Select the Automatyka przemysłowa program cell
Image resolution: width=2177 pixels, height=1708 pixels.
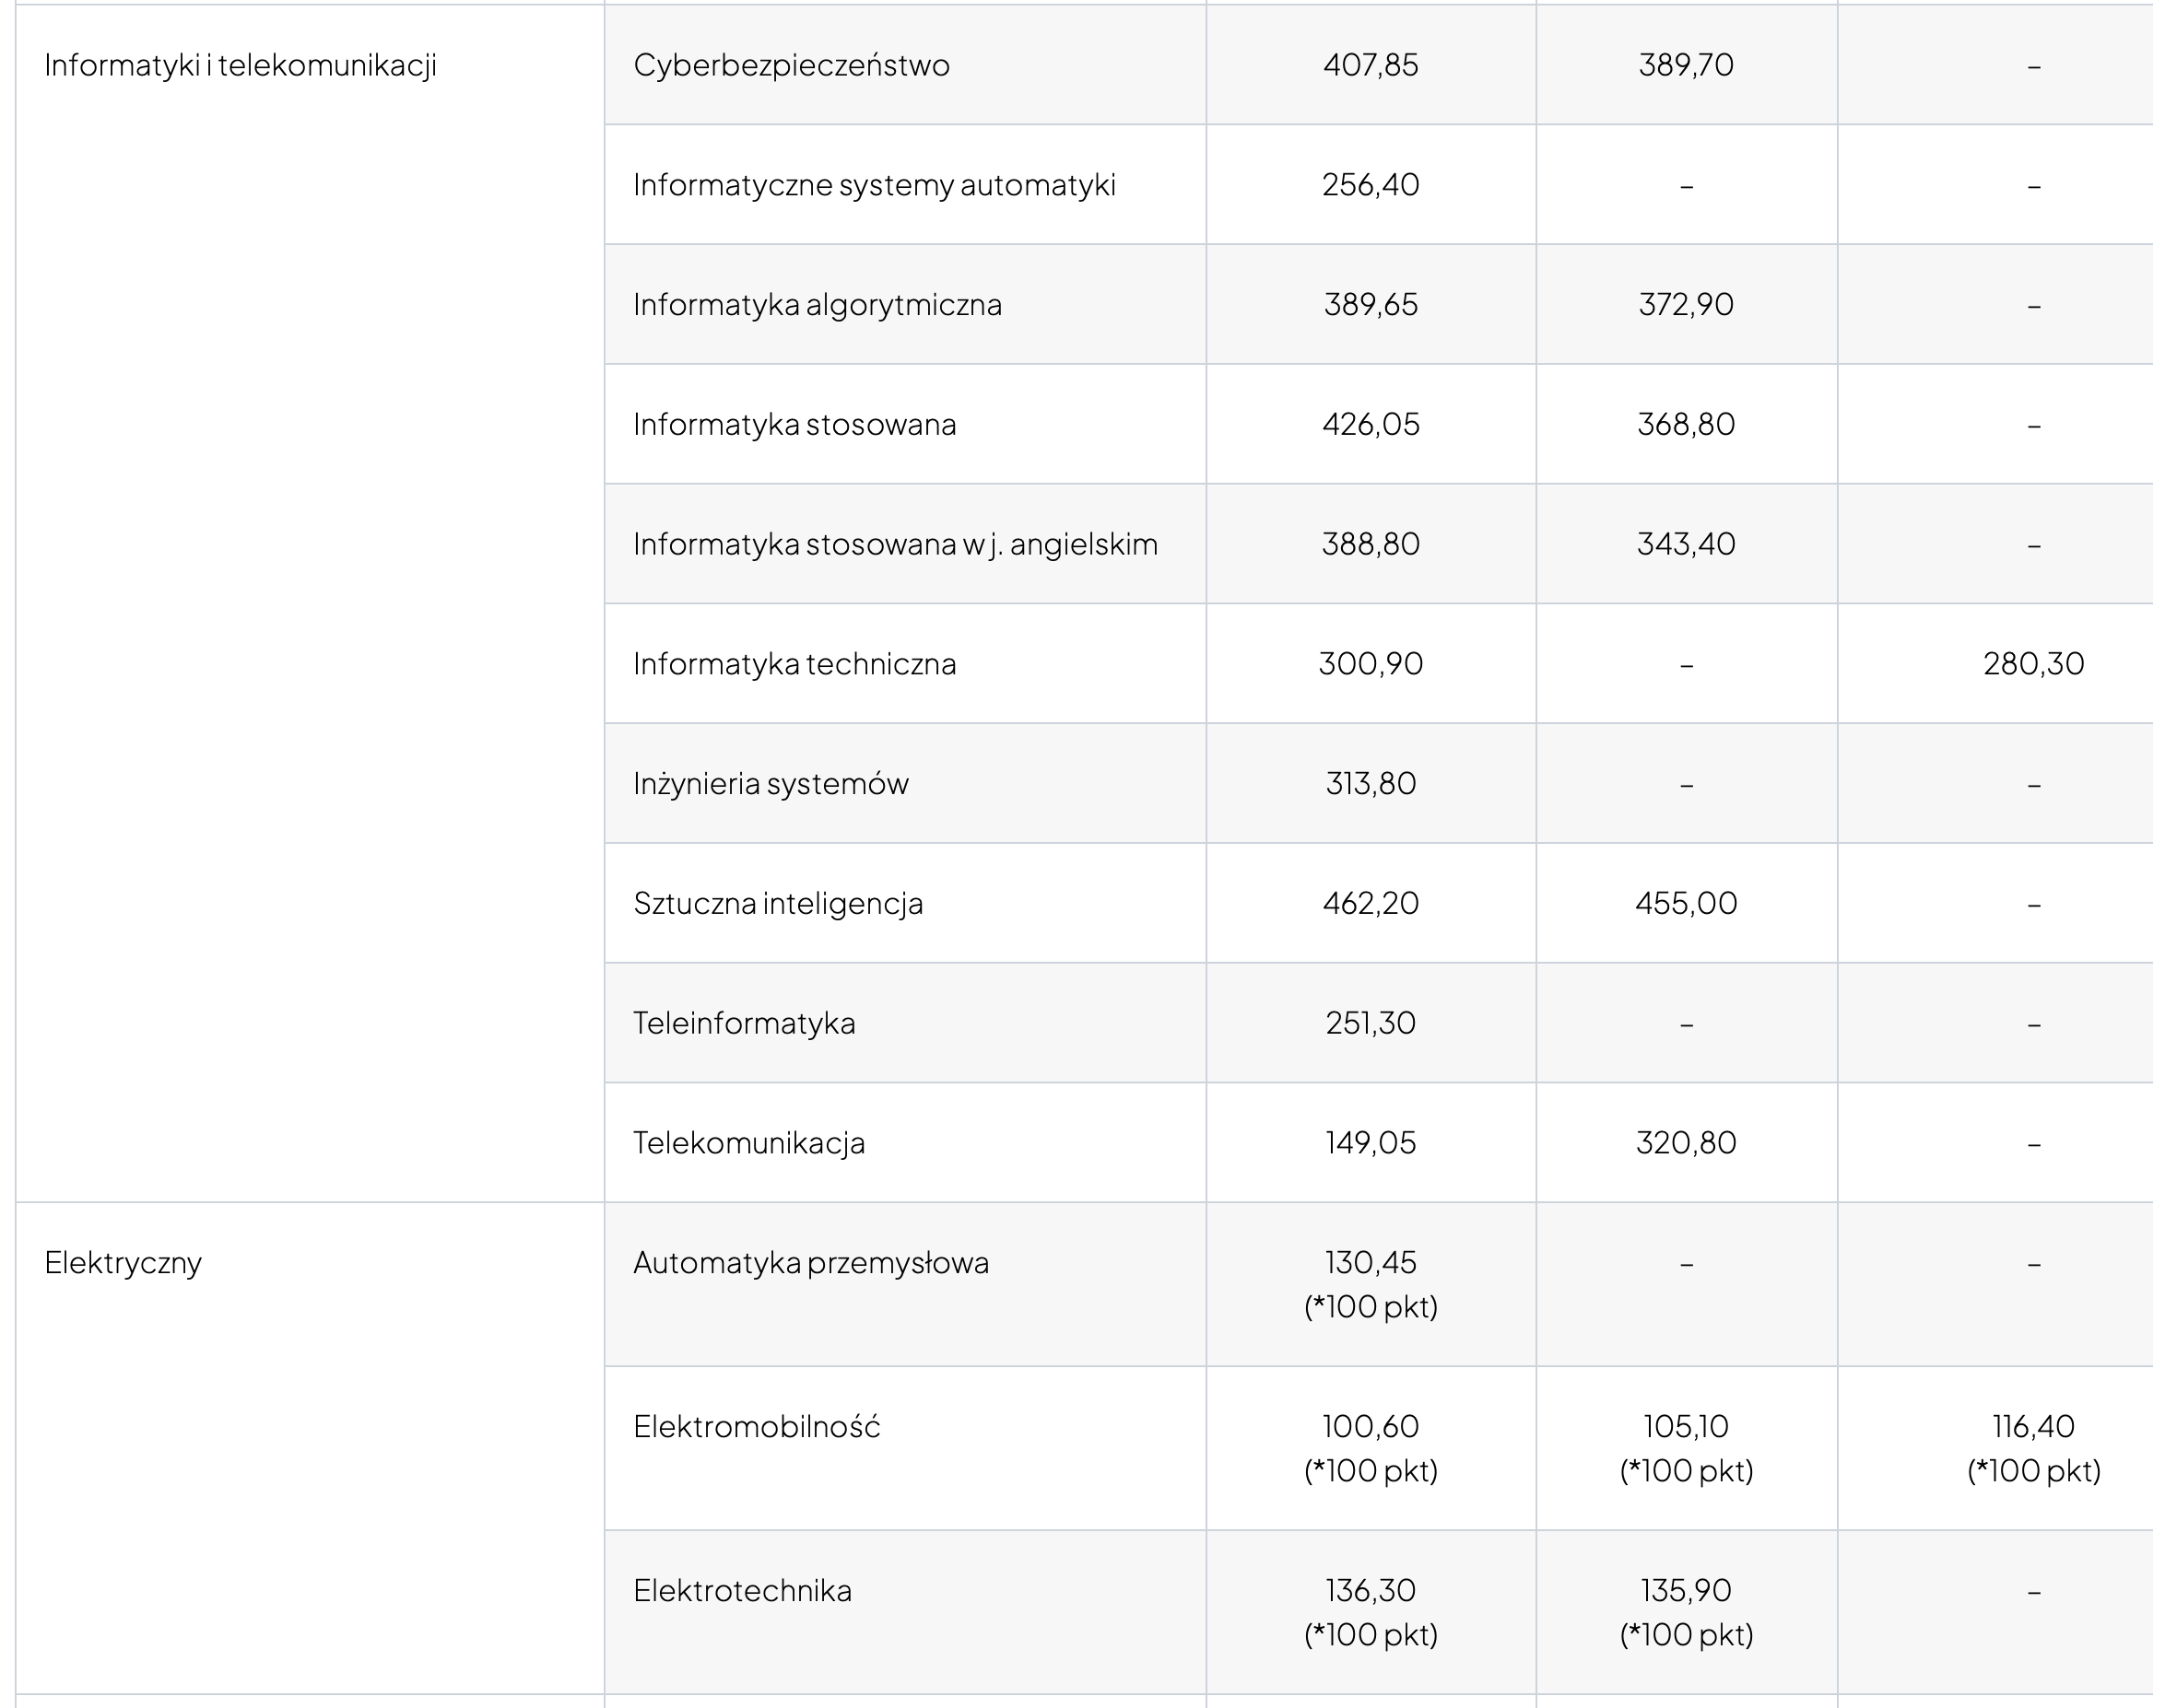[810, 1263]
